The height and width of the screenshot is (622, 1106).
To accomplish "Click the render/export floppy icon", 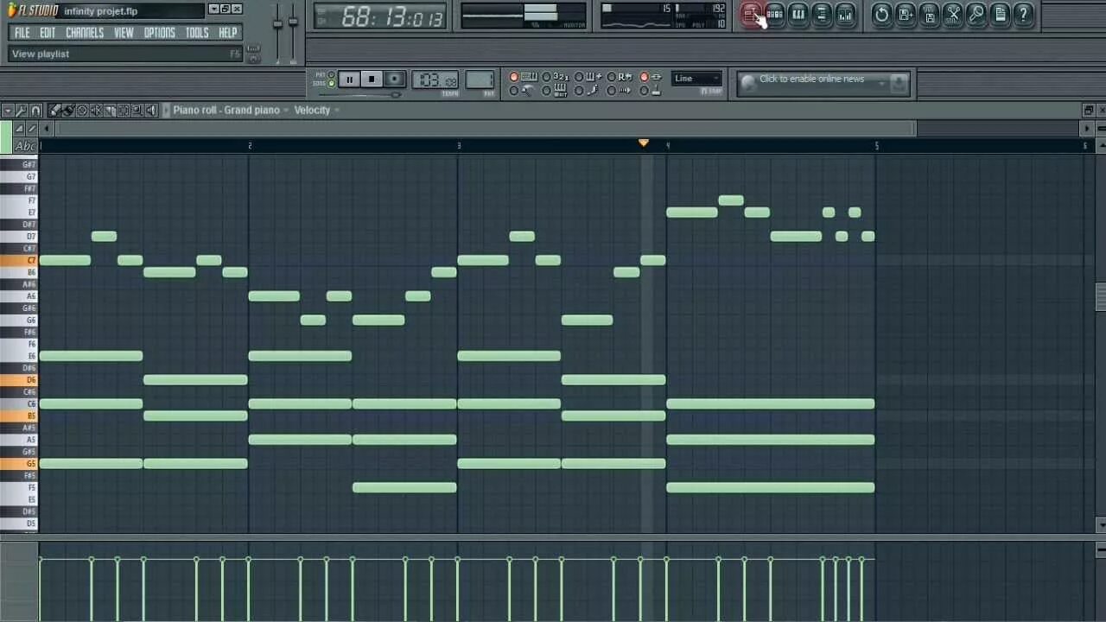I will tap(929, 14).
